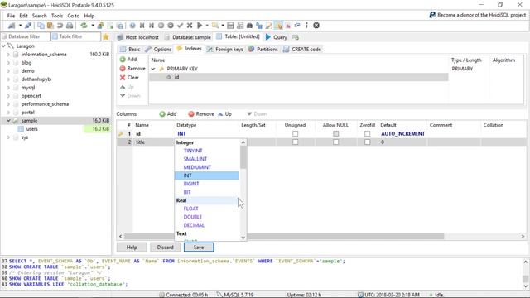
Task: Click the Save button
Action: pyautogui.click(x=199, y=248)
